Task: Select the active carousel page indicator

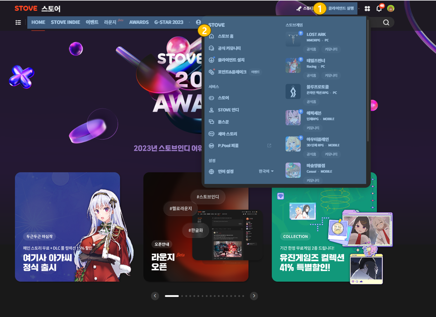Action: 172,296
